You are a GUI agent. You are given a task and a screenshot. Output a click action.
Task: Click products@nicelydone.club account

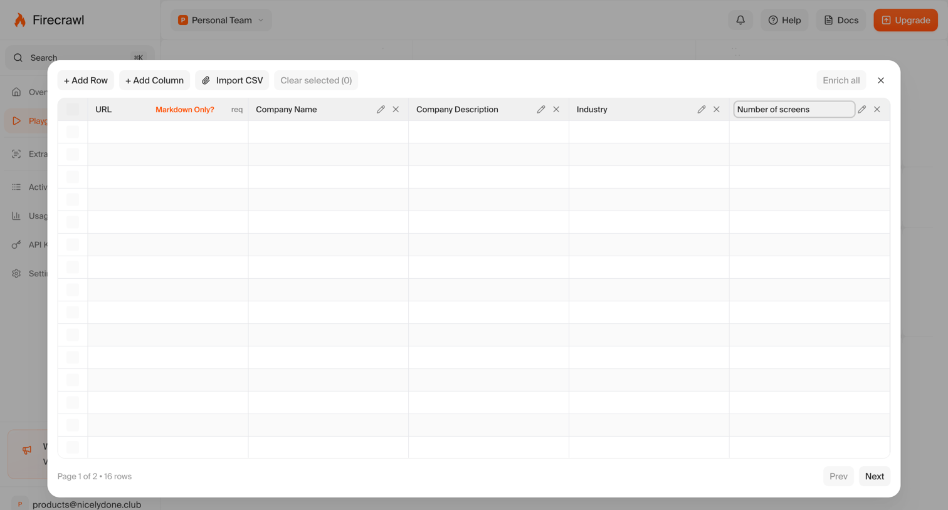coord(87,504)
